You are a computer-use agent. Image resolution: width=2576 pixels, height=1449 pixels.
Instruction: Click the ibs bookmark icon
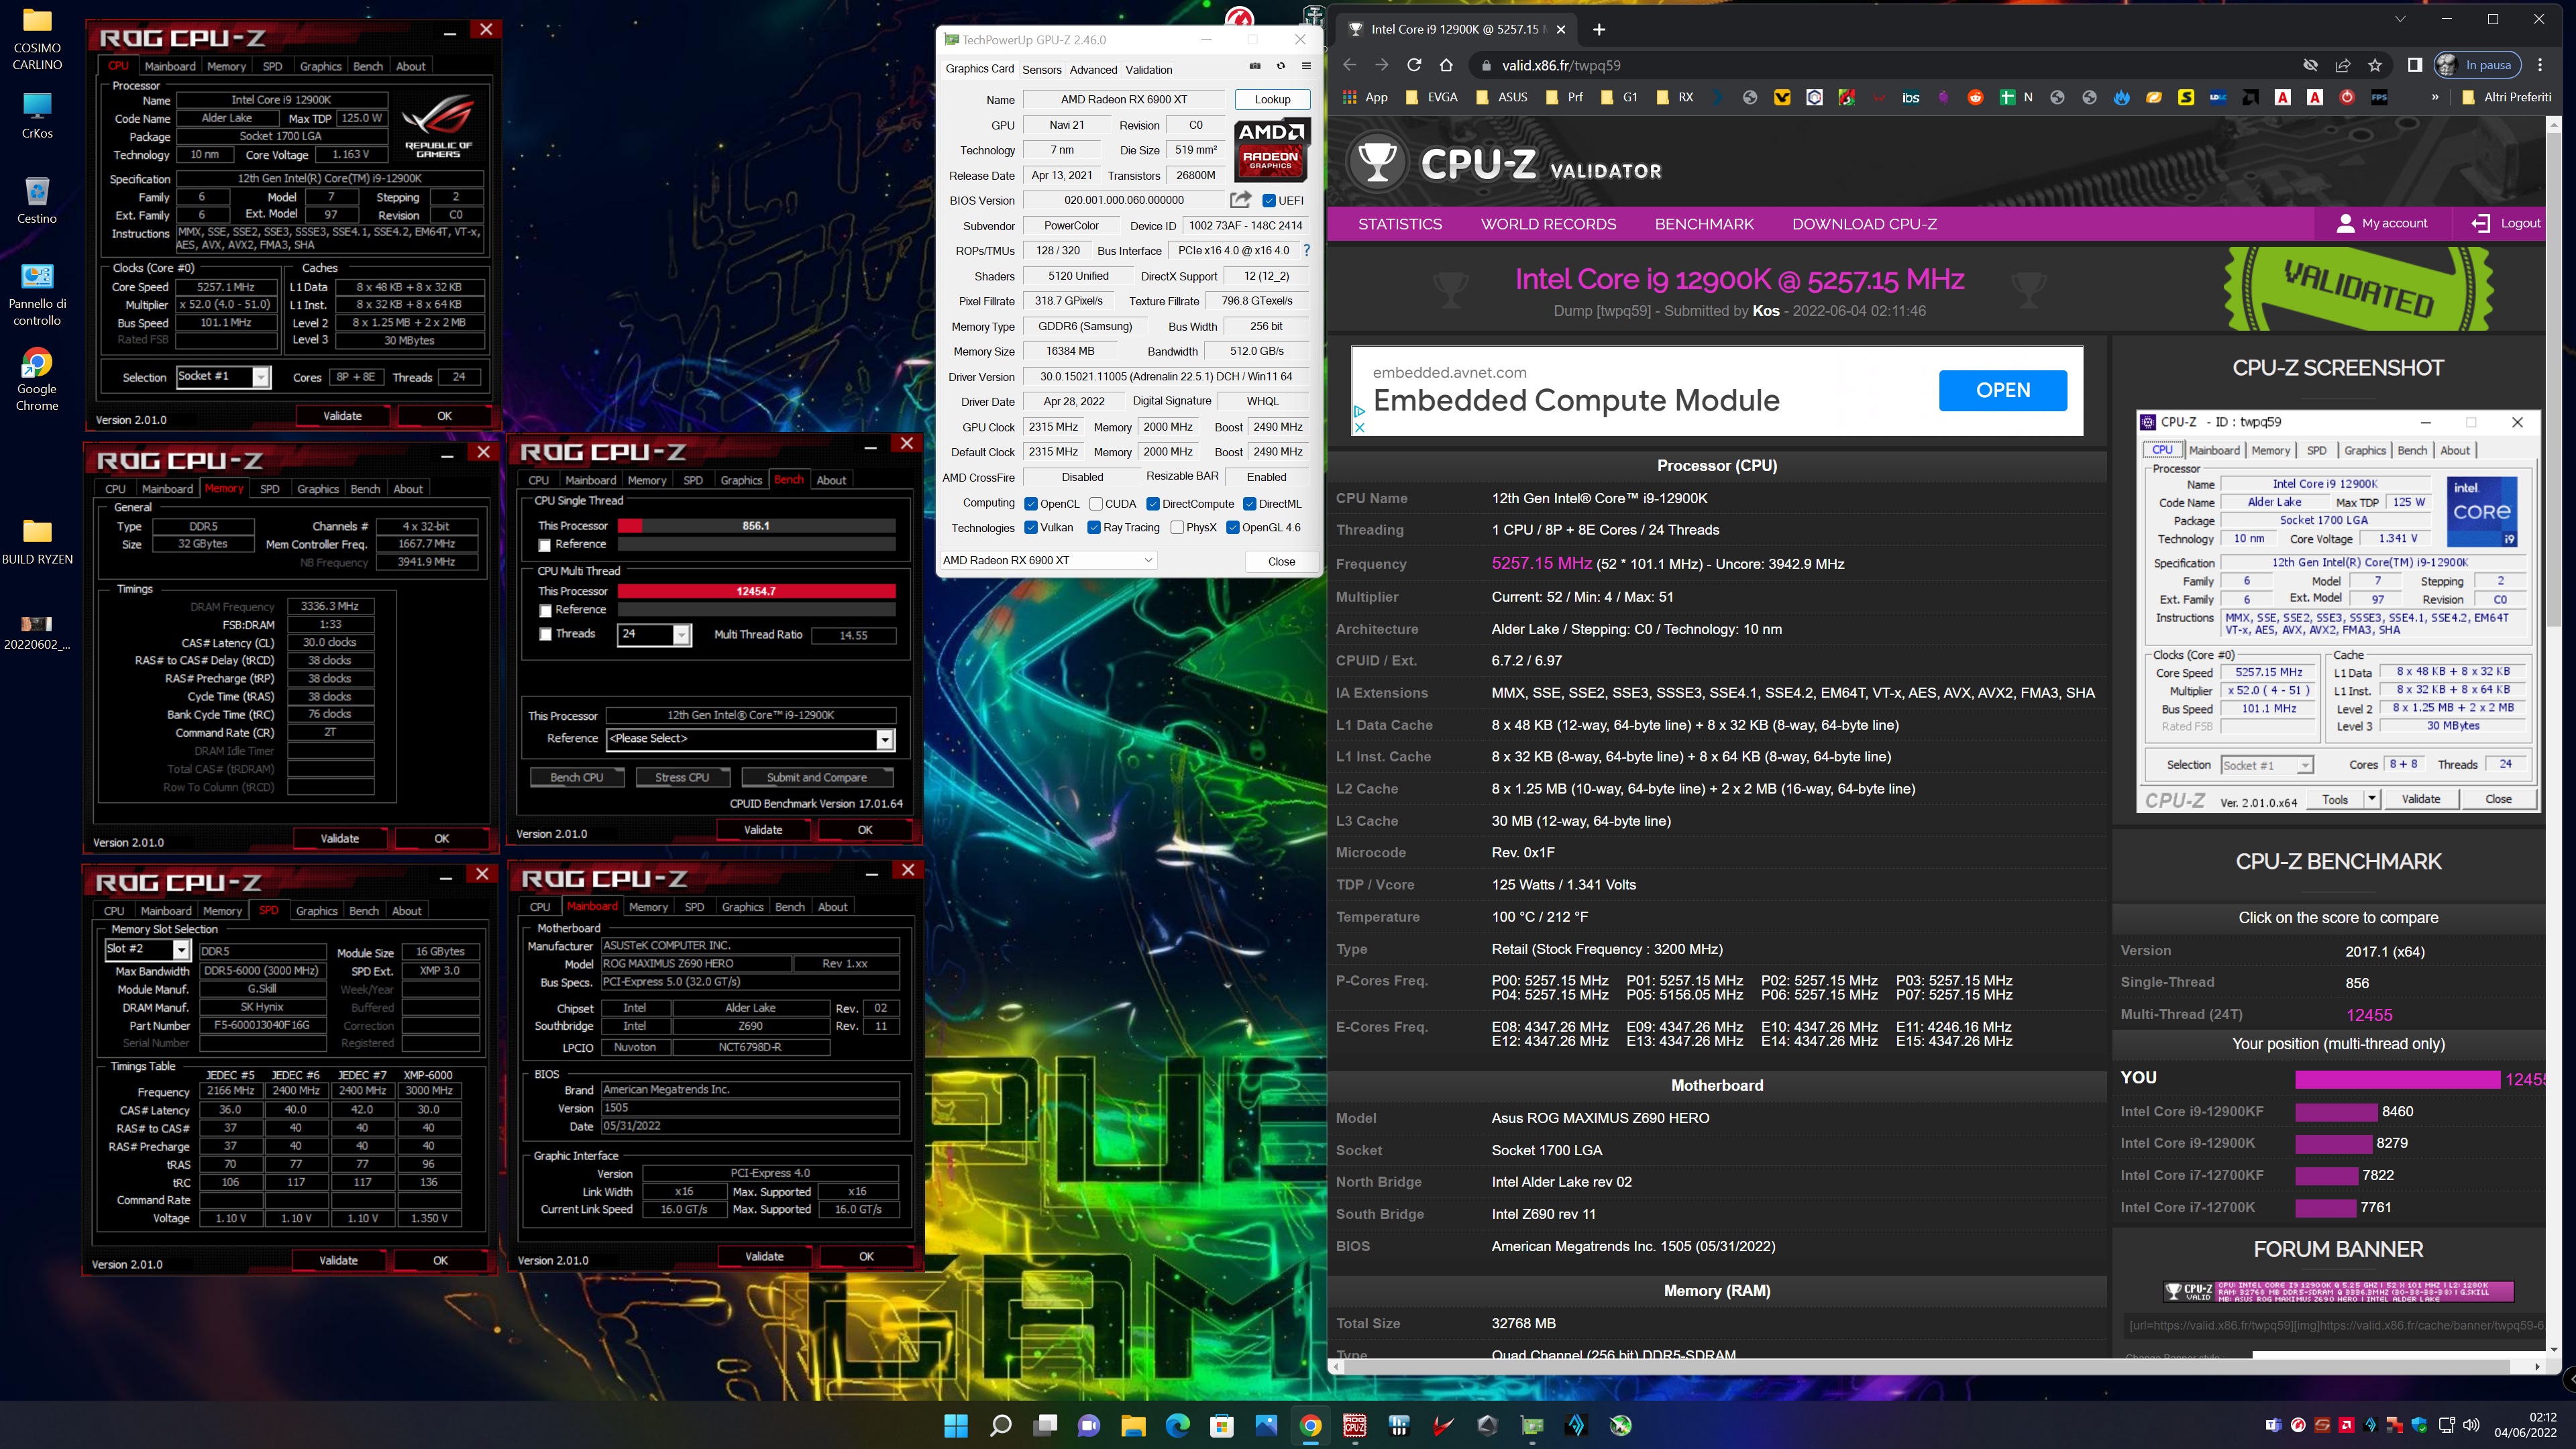coord(1911,97)
